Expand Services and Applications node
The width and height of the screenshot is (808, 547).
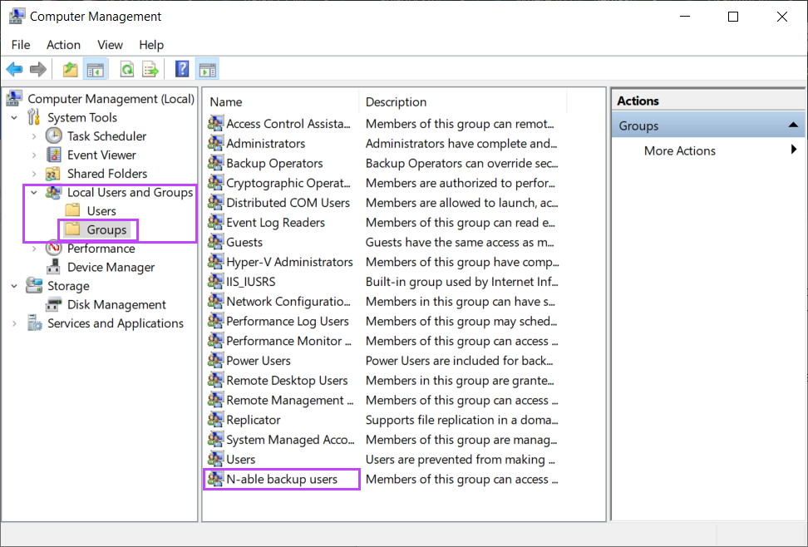[14, 323]
